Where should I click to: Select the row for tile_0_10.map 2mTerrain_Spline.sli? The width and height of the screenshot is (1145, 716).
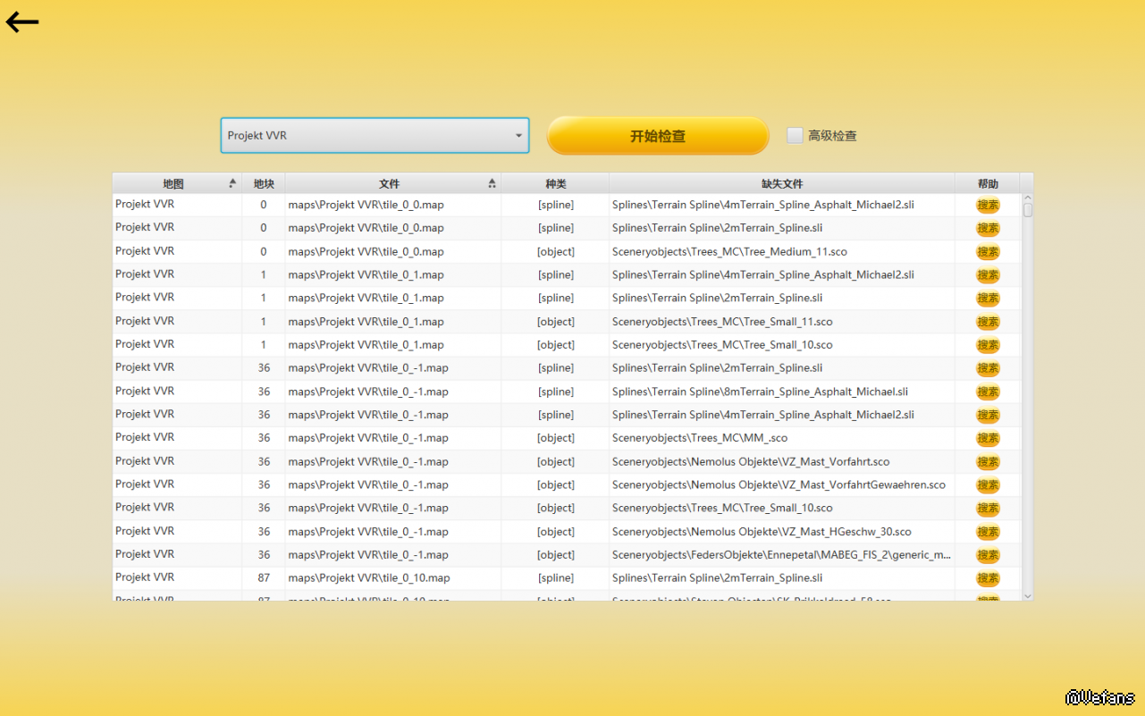(536, 578)
